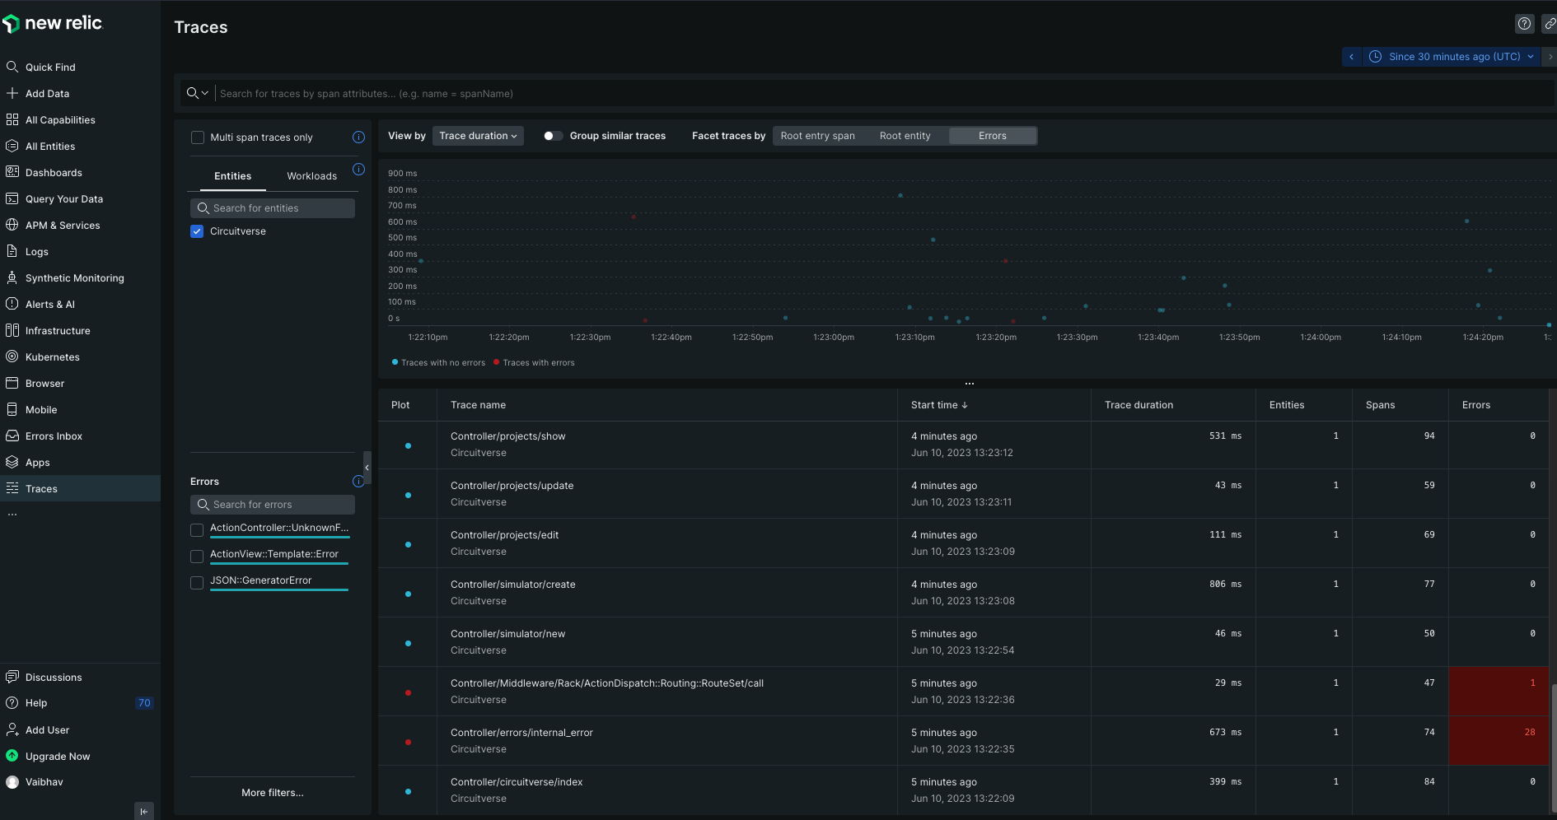Screen dimensions: 1557x820
Task: Enable Multi span traces only
Action: [x=198, y=137]
